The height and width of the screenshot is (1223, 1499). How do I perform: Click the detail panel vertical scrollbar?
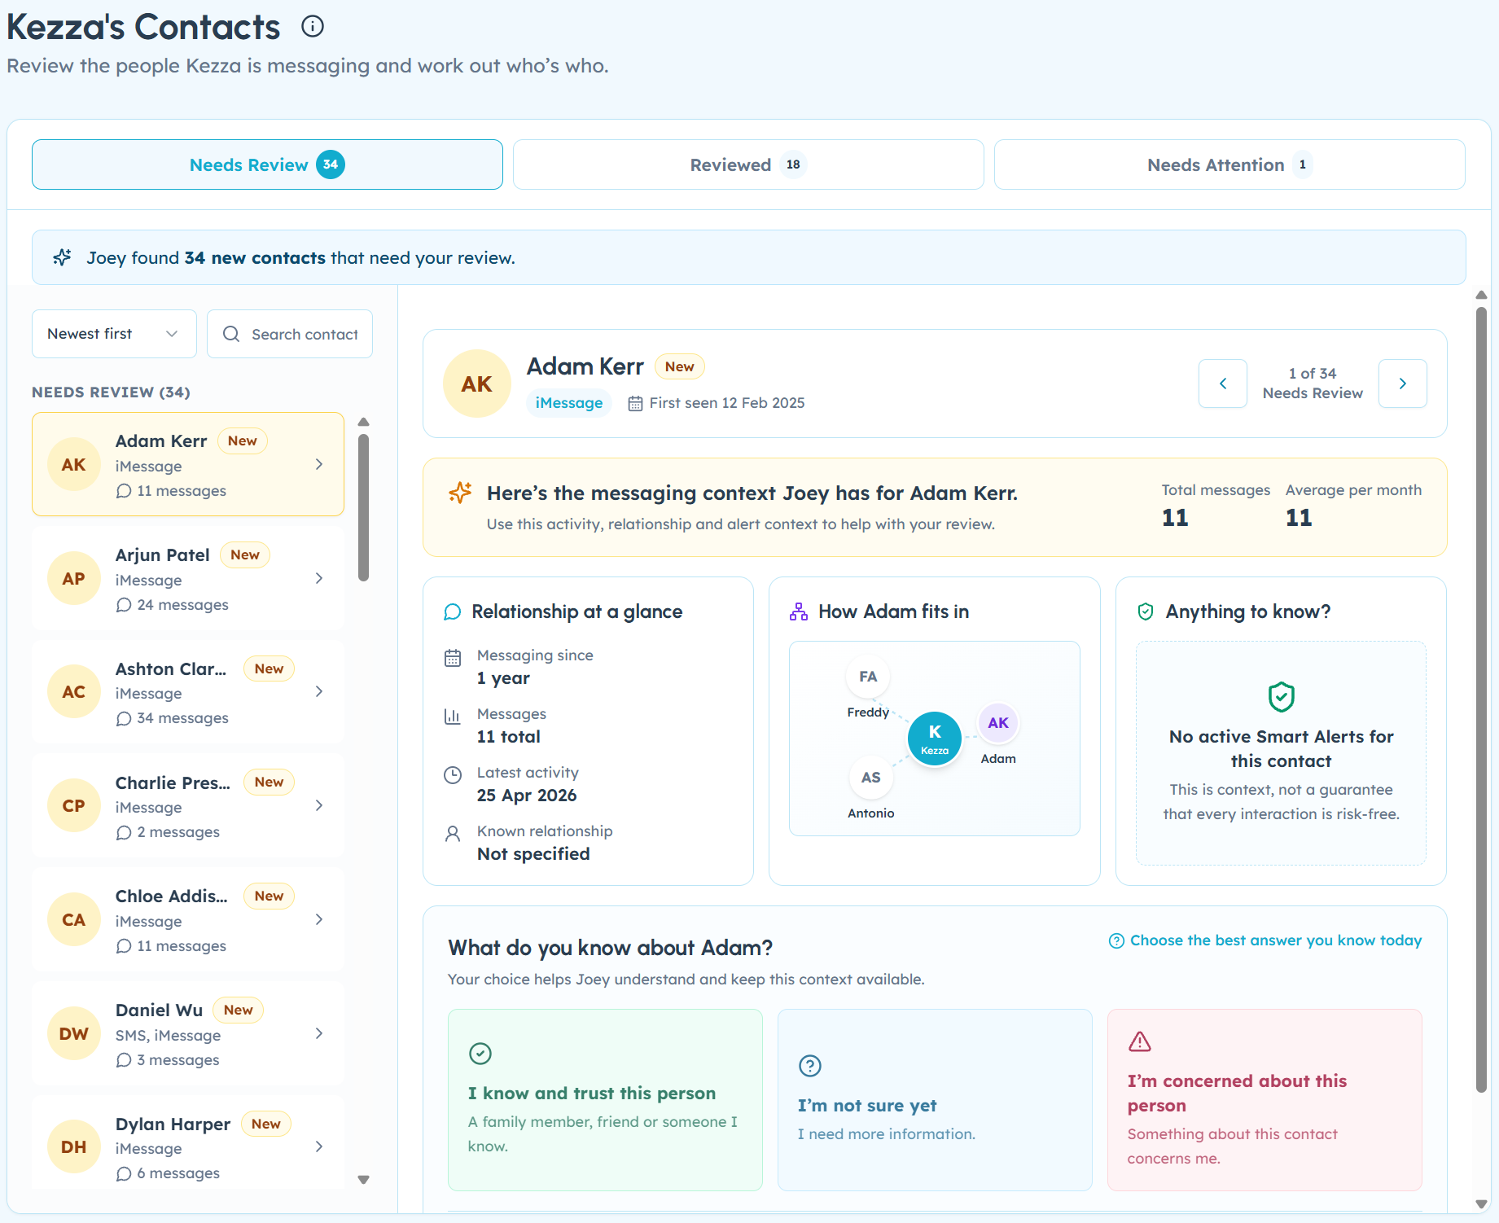click(x=1481, y=700)
